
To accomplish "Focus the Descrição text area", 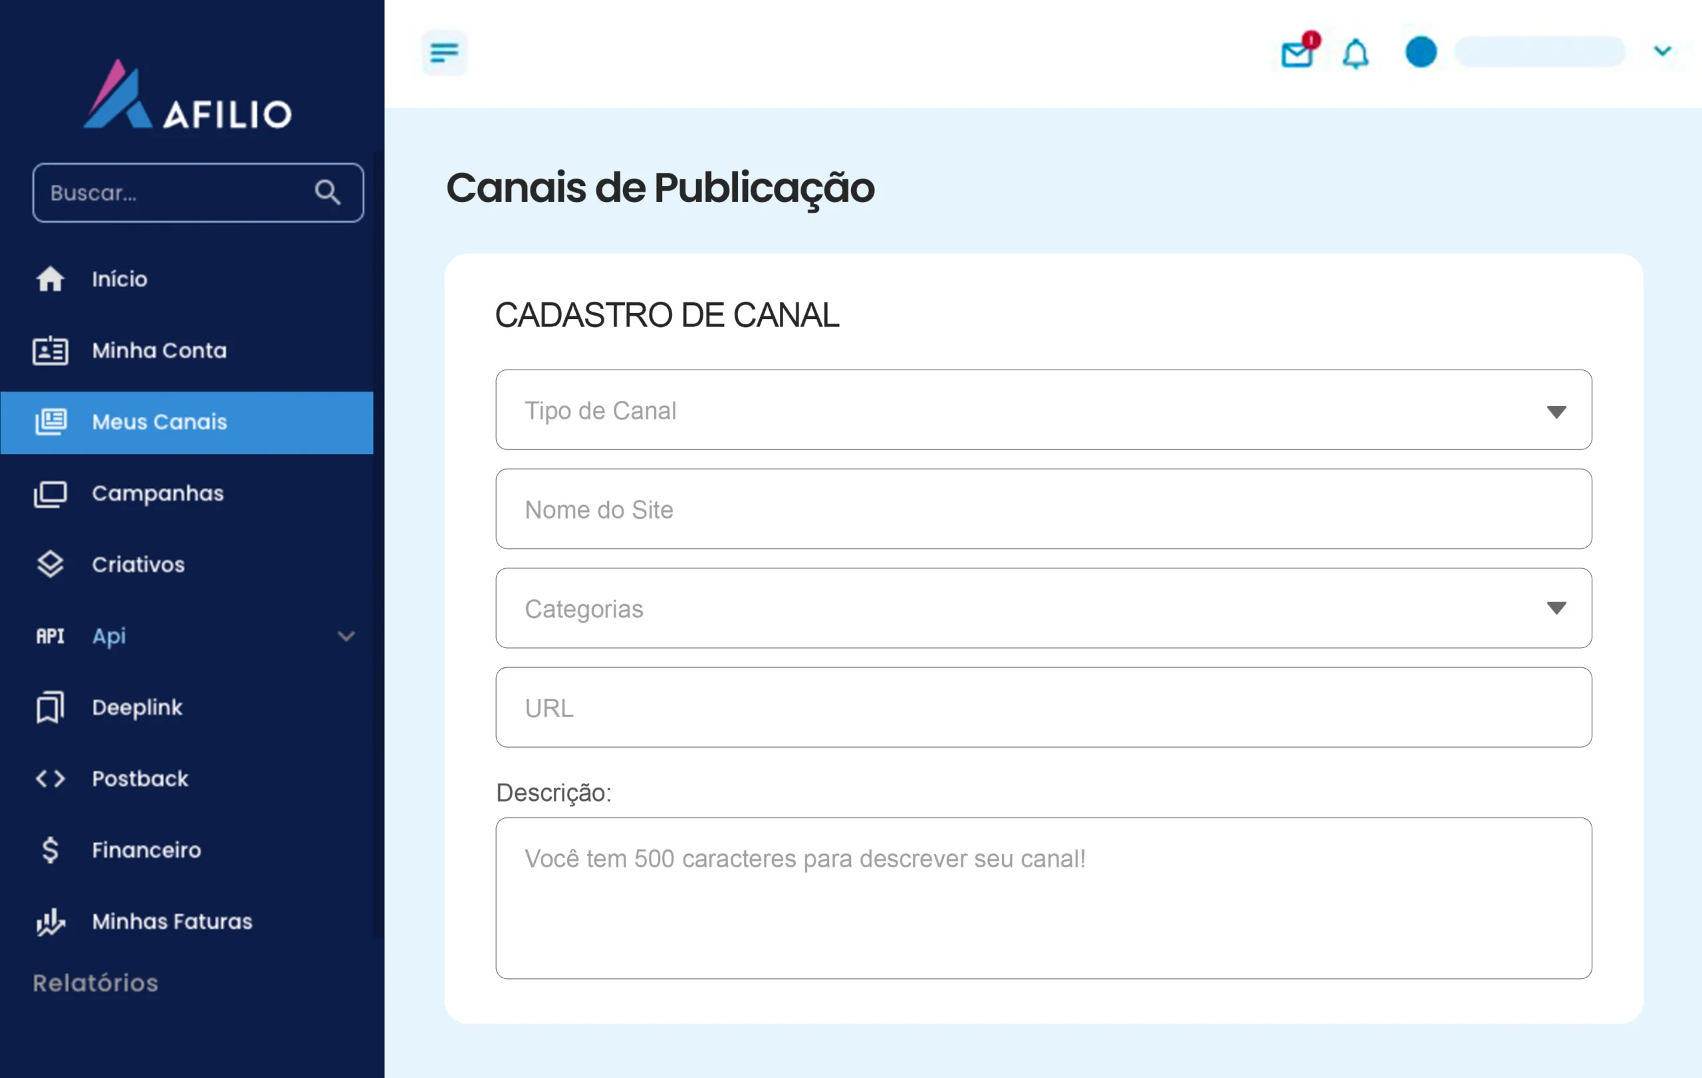I will 1043,898.
